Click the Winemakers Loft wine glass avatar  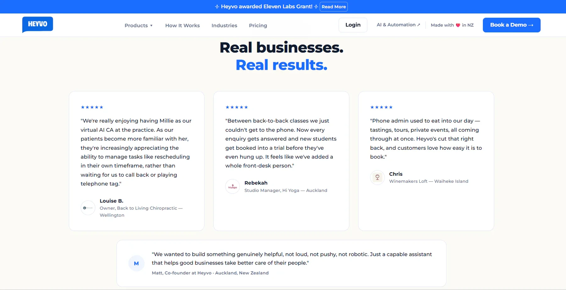(x=377, y=177)
